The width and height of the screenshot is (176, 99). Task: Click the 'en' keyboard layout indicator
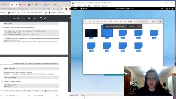tap(162, 9)
